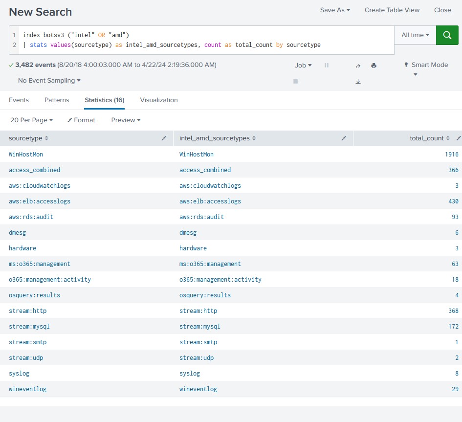462x422 pixels.
Task: Open the 20 Per Page dropdown
Action: (31, 120)
